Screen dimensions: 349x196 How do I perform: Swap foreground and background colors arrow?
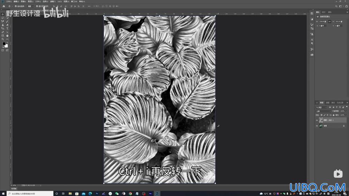pyautogui.click(x=7, y=43)
